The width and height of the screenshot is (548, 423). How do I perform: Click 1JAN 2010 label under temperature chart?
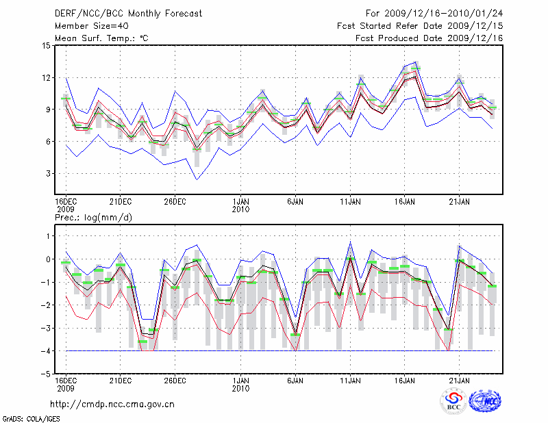pos(240,205)
